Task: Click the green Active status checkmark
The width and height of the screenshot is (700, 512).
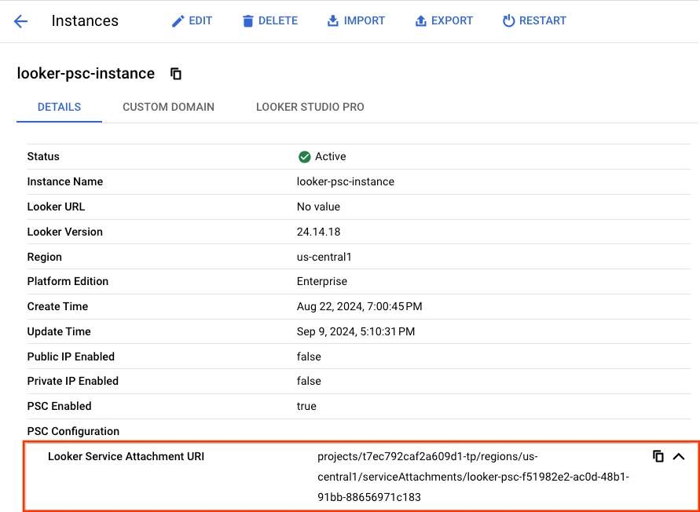Action: click(x=305, y=157)
